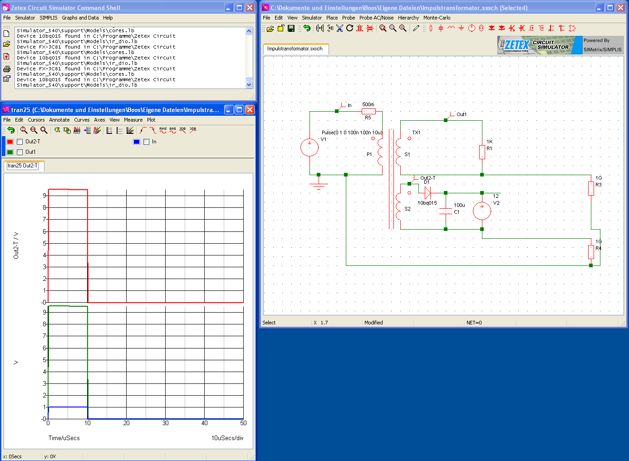Click the fall time measurement icon

(x=153, y=130)
